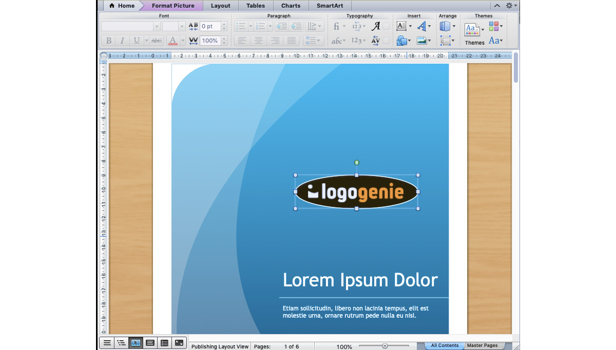Screen dimensions: 616x350
Task: Toggle underline formatting
Action: [x=137, y=41]
